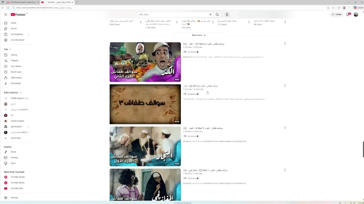Open Shorts from the sidebar

(14, 29)
